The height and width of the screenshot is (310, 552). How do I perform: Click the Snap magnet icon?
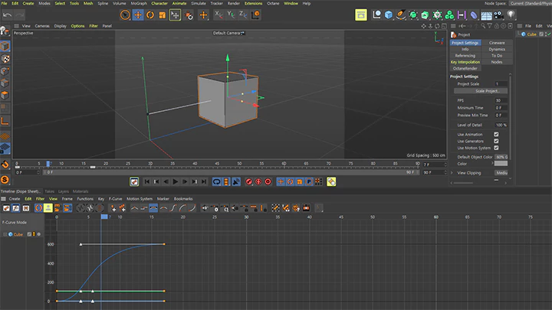pos(5,164)
